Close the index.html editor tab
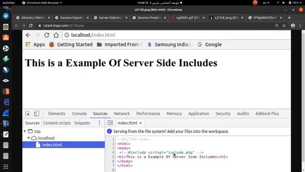This screenshot has height=172, width=305. (x=141, y=123)
